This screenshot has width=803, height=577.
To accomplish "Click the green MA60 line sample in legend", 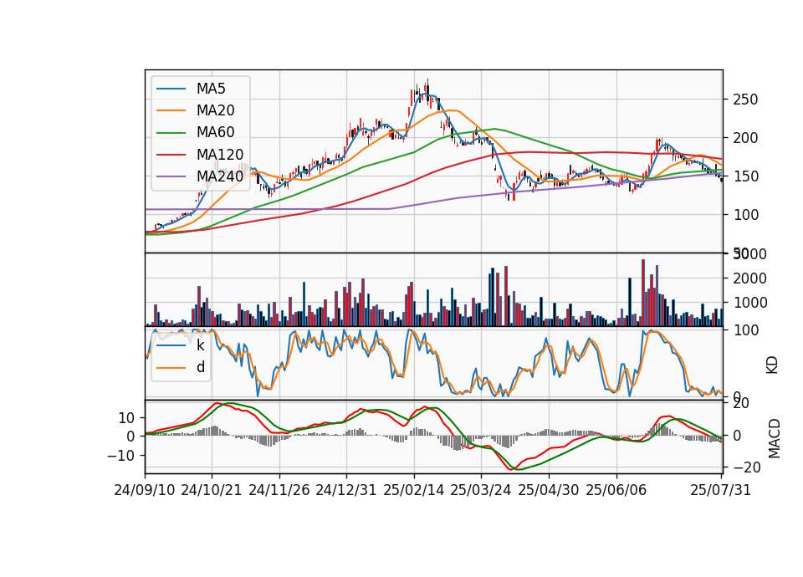I will [x=171, y=133].
